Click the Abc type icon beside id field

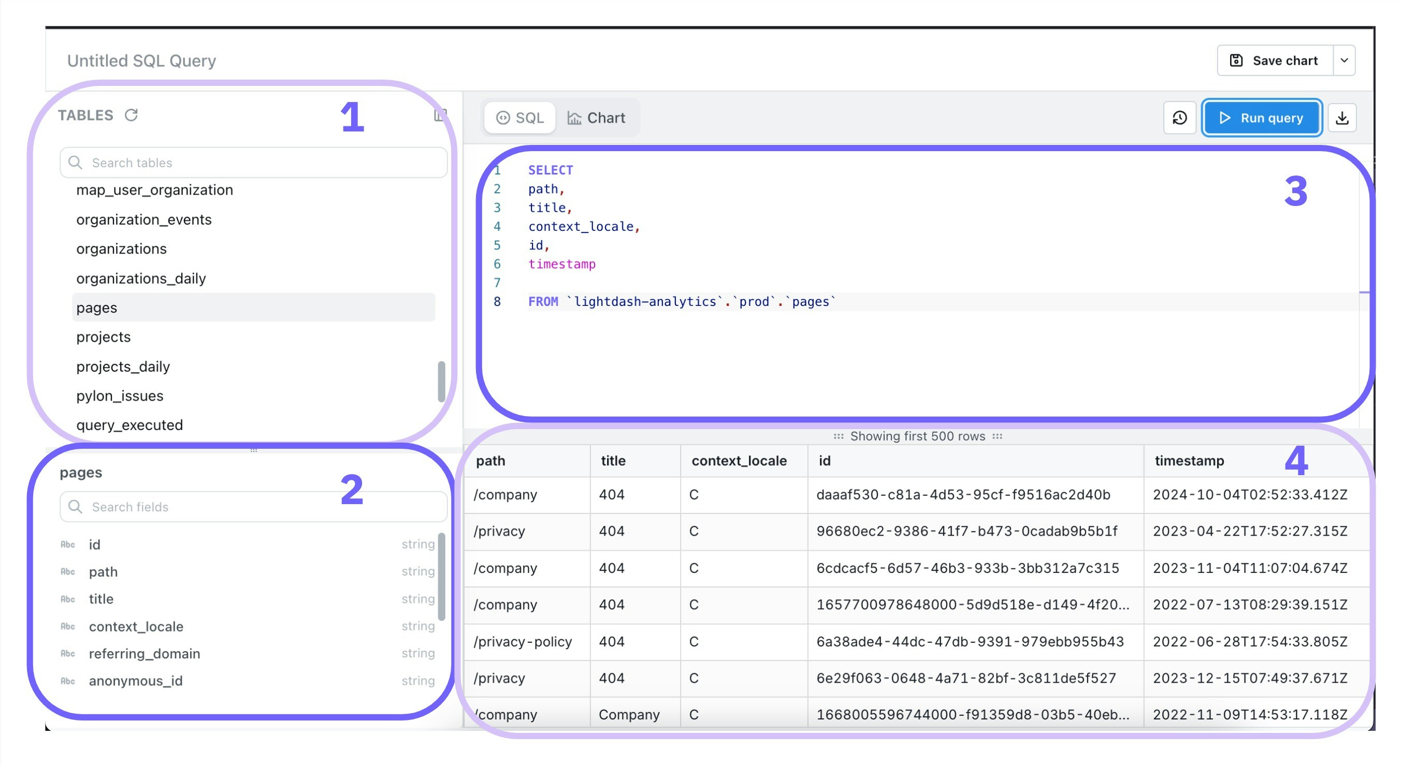(x=67, y=545)
